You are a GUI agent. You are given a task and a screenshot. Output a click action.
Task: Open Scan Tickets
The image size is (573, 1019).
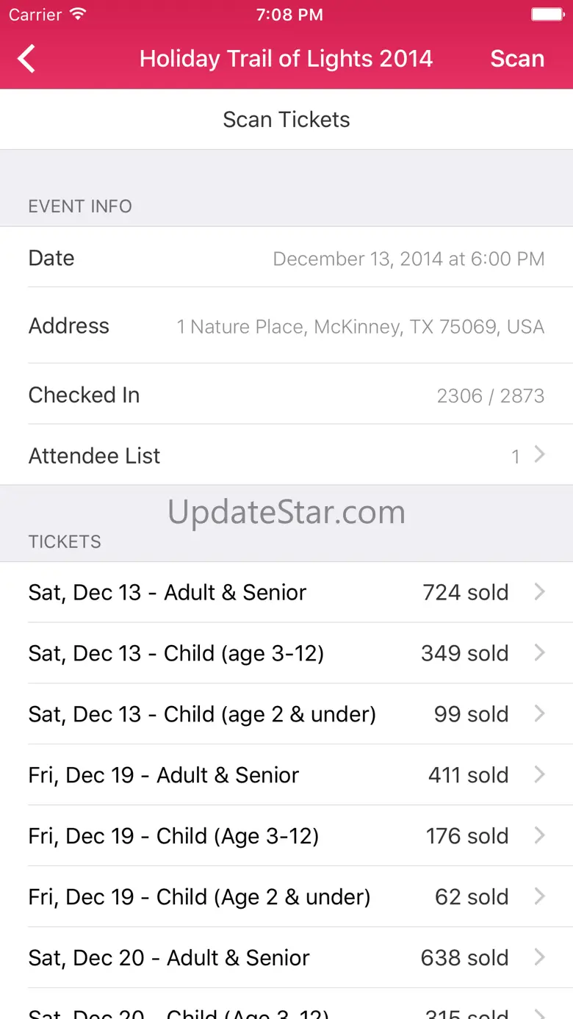tap(286, 120)
